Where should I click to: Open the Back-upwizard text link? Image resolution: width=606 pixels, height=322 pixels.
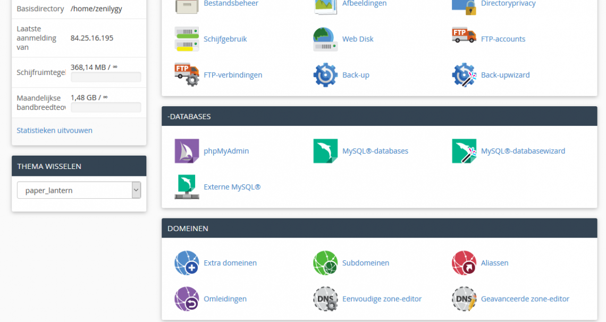click(x=505, y=75)
